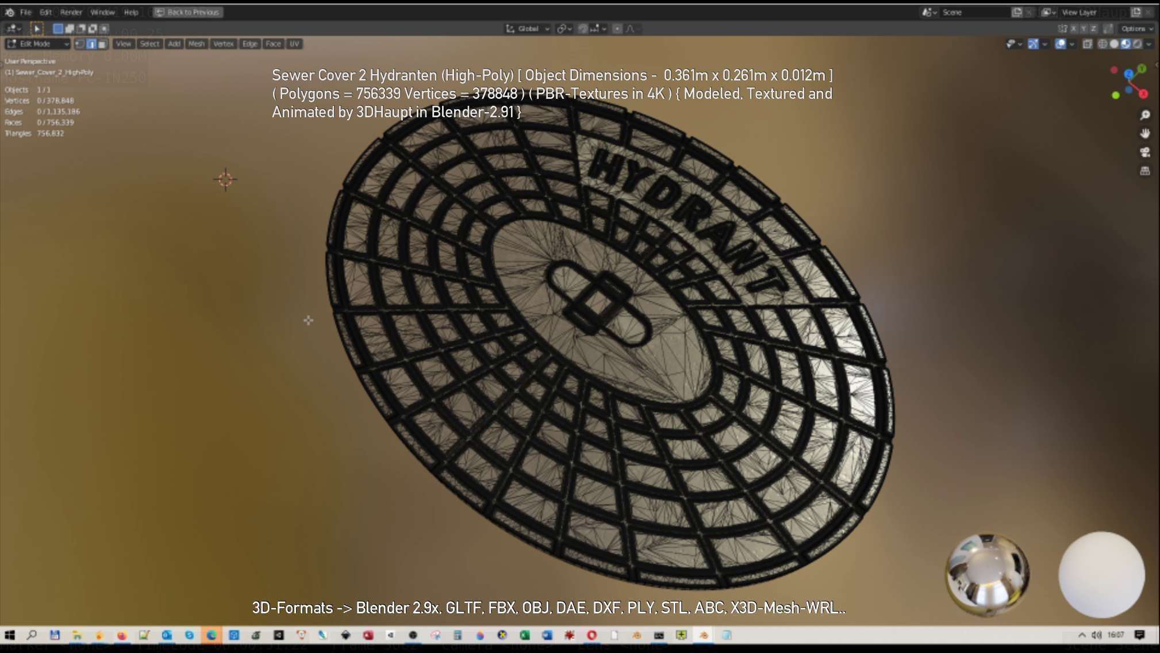Image resolution: width=1160 pixels, height=653 pixels.
Task: Open the Edit menu
Action: (x=45, y=12)
